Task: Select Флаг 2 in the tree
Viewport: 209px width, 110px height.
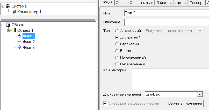Action: pos(29,42)
